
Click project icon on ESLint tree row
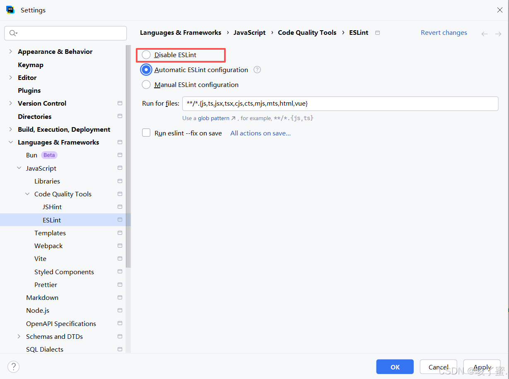coord(120,220)
